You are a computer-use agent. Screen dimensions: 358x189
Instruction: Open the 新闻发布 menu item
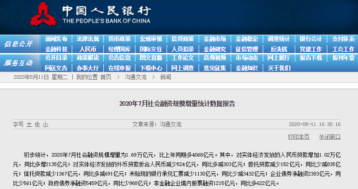[x=56, y=39]
